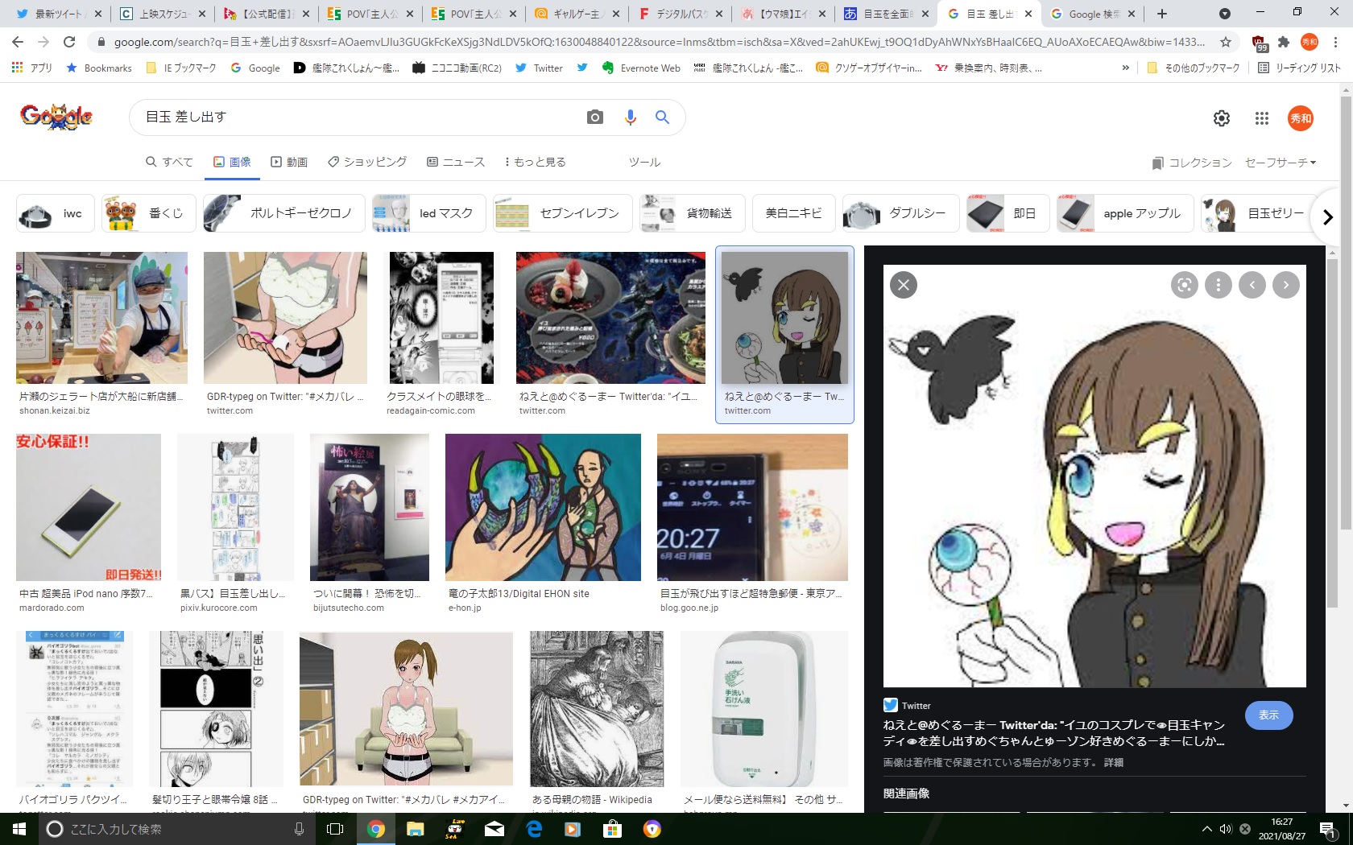Start voice search with the microphone icon
The image size is (1353, 845).
[631, 117]
